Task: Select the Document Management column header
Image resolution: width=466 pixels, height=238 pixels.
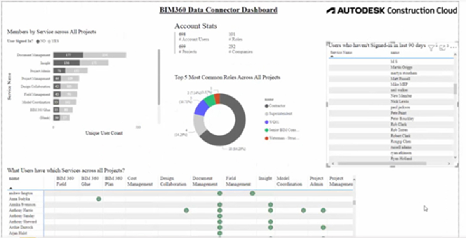Action: coord(205,181)
